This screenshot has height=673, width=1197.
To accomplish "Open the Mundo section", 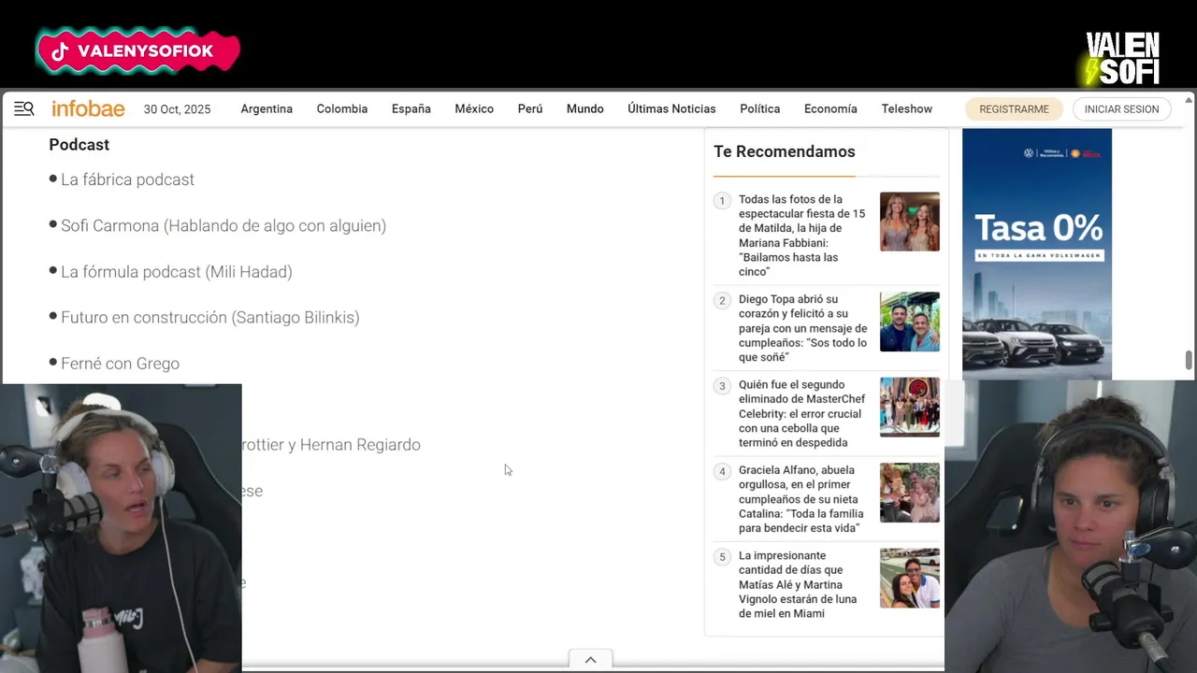I will coord(585,109).
